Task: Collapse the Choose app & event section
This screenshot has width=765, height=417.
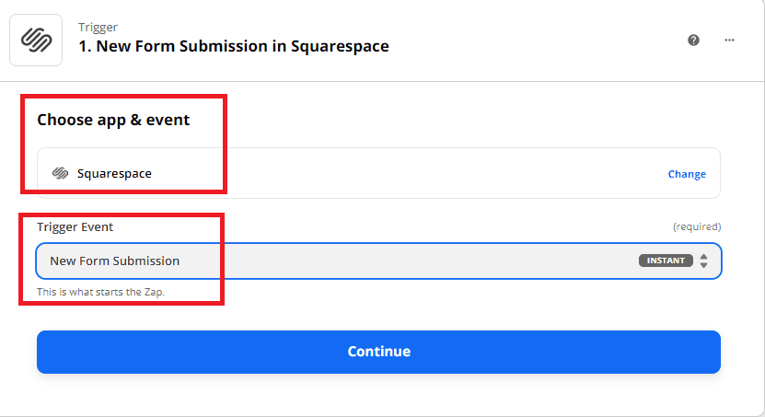Action: tap(113, 120)
